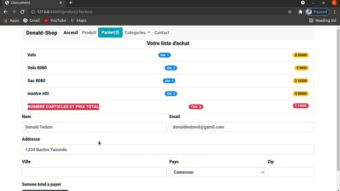Open the browser extensions puzzle icon
This screenshot has height=191, width=340.
[300, 12]
